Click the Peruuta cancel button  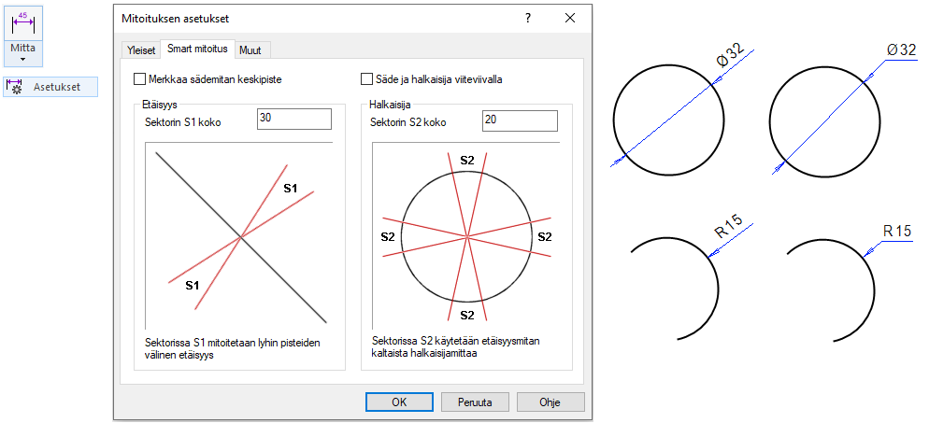(475, 402)
